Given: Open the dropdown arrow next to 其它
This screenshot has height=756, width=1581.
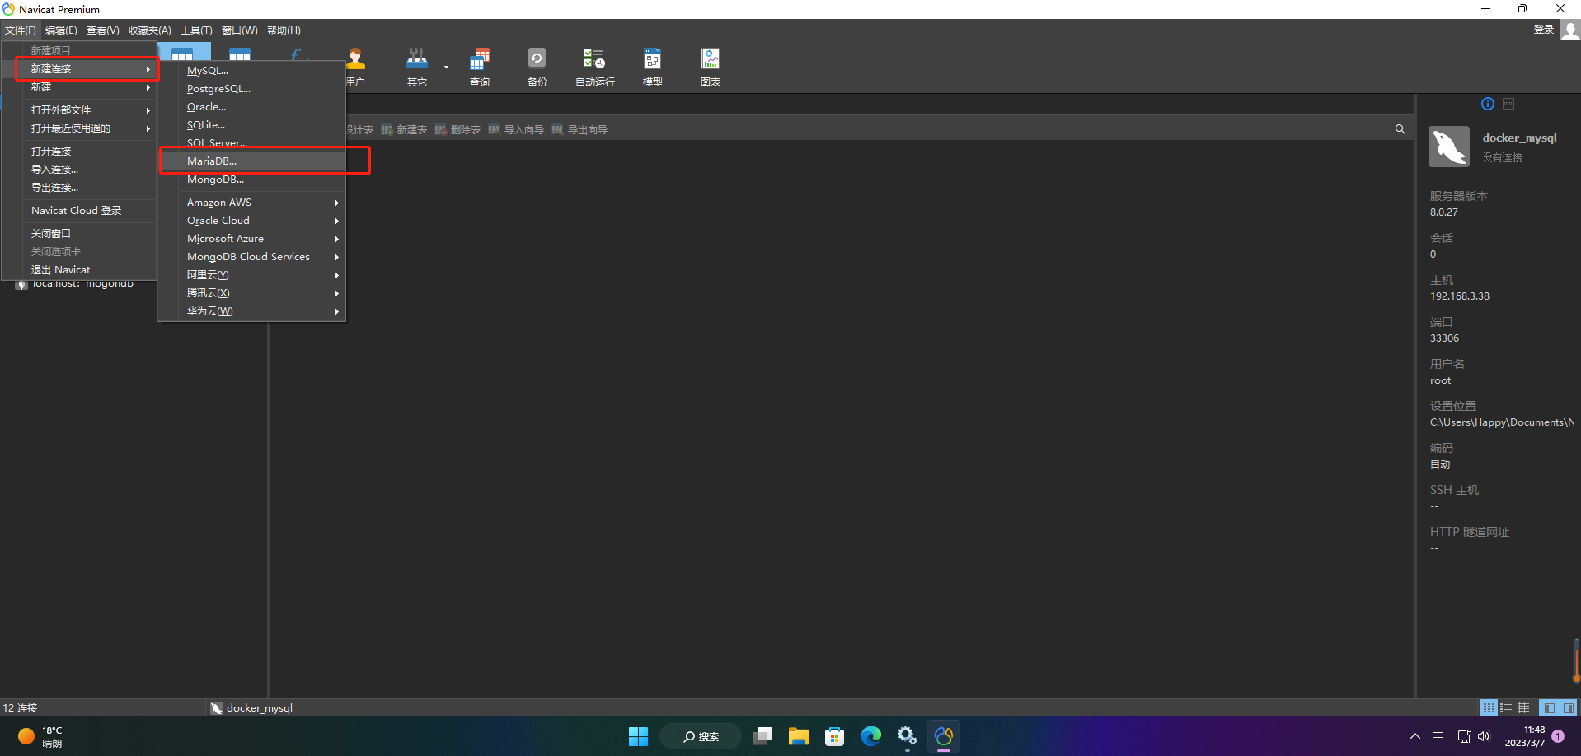Looking at the screenshot, I should (446, 68).
